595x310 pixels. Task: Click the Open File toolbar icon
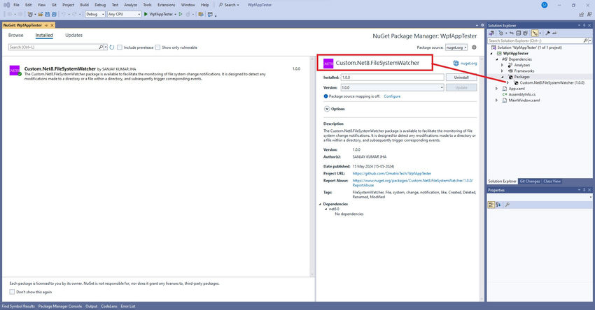(40, 15)
